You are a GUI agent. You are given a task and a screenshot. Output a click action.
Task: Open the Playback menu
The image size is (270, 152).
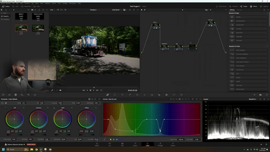click(x=47, y=3)
